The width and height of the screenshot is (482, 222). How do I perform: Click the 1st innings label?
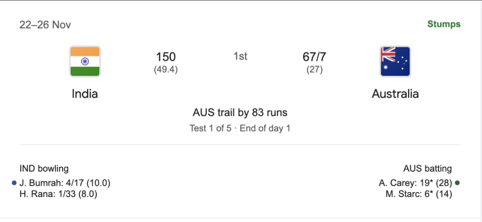(240, 56)
